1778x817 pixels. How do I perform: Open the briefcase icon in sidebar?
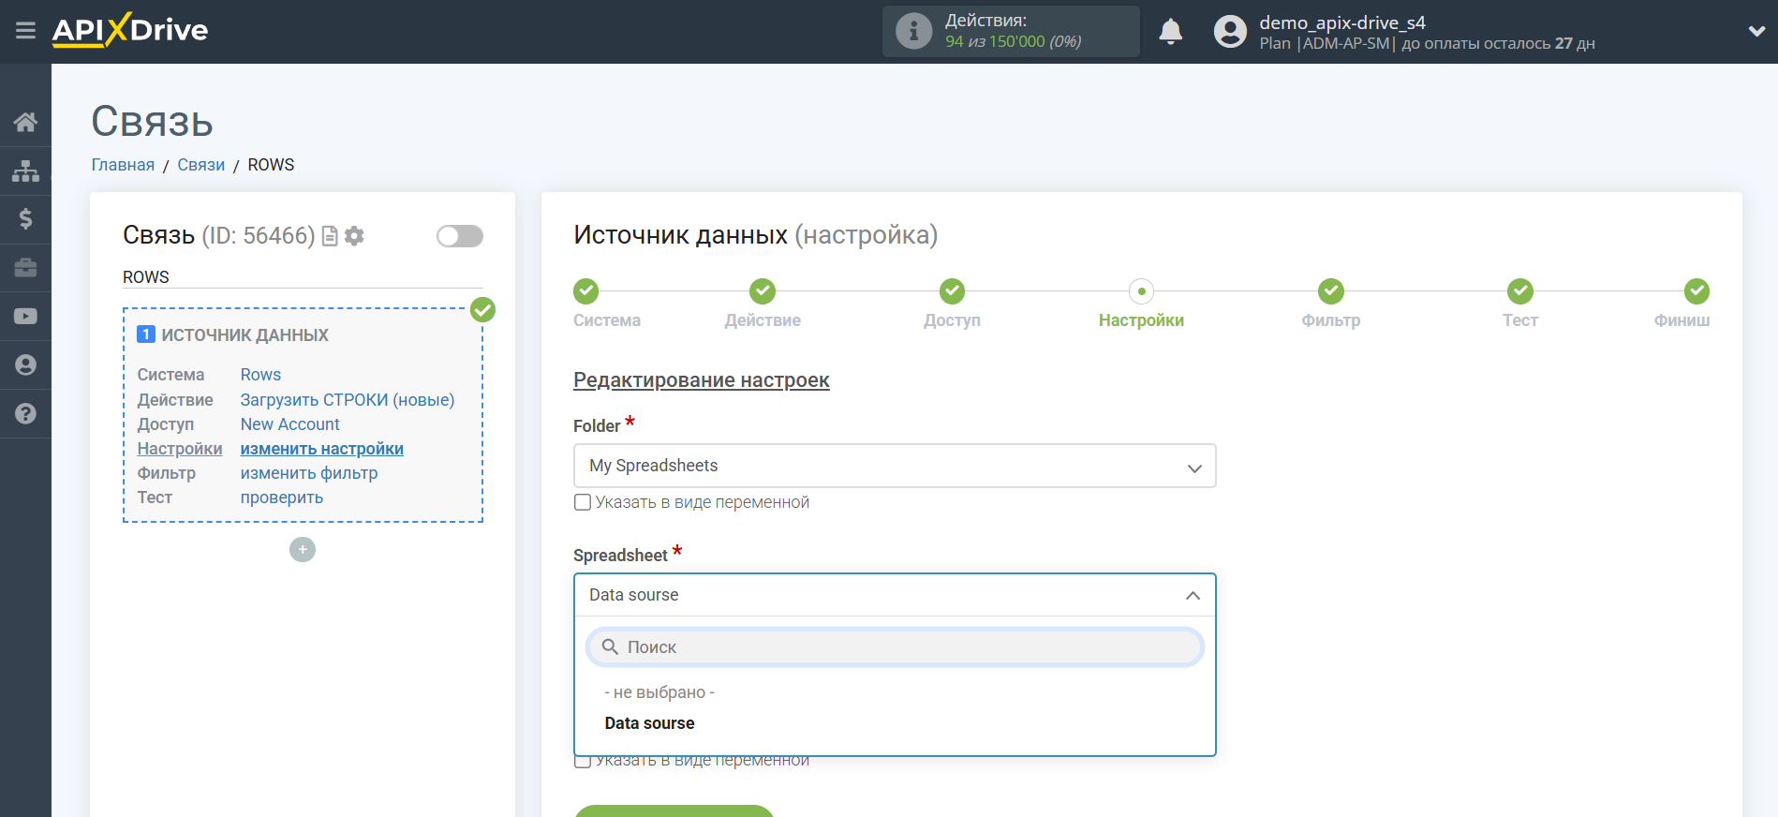point(25,268)
